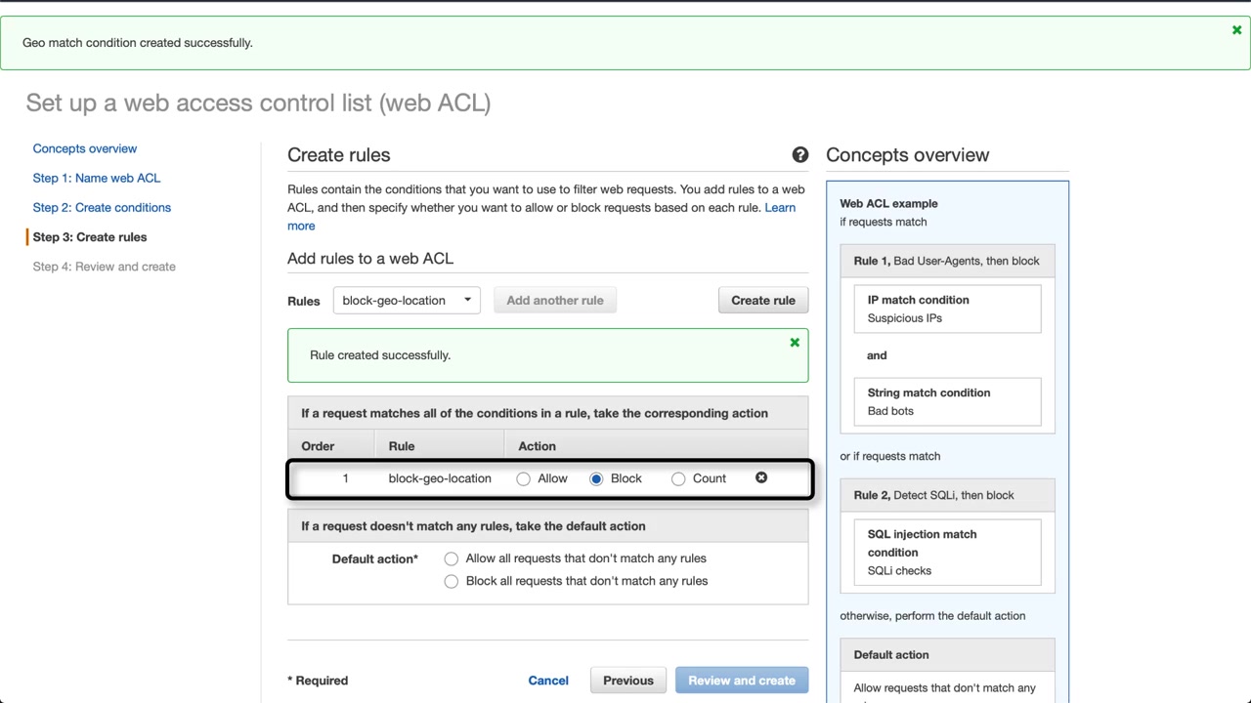The image size is (1251, 703).
Task: Close the 'Rule created successfully' message
Action: [x=795, y=343]
